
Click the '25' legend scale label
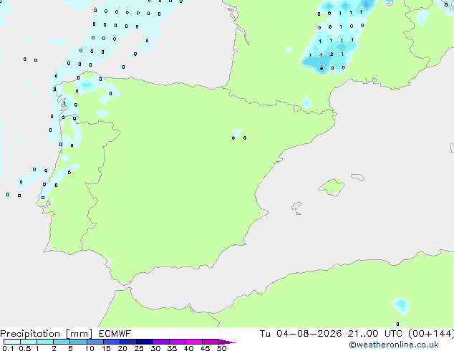click(139, 348)
